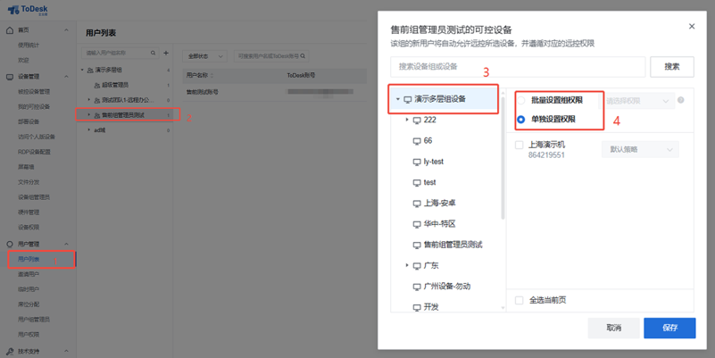Screen dimensions: 715x358
Task: Click the group icon beside 超级管理员
Action: tap(97, 86)
